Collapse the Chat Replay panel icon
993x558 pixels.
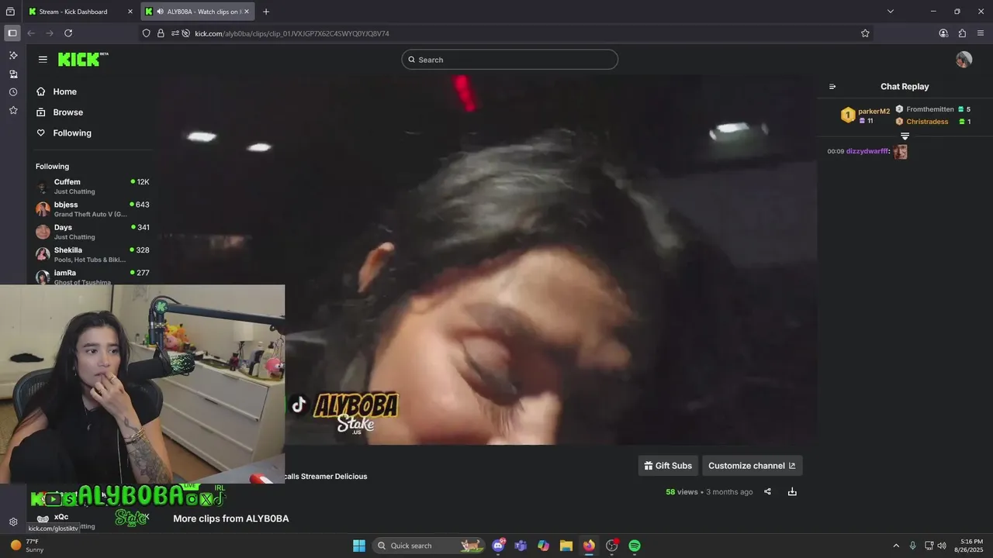point(832,87)
